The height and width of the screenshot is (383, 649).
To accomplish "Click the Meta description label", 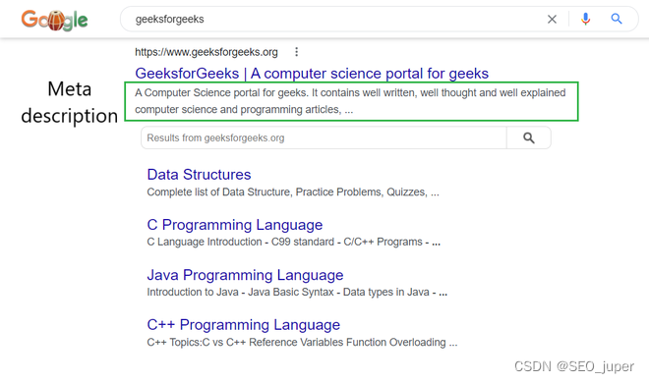I will (x=70, y=102).
